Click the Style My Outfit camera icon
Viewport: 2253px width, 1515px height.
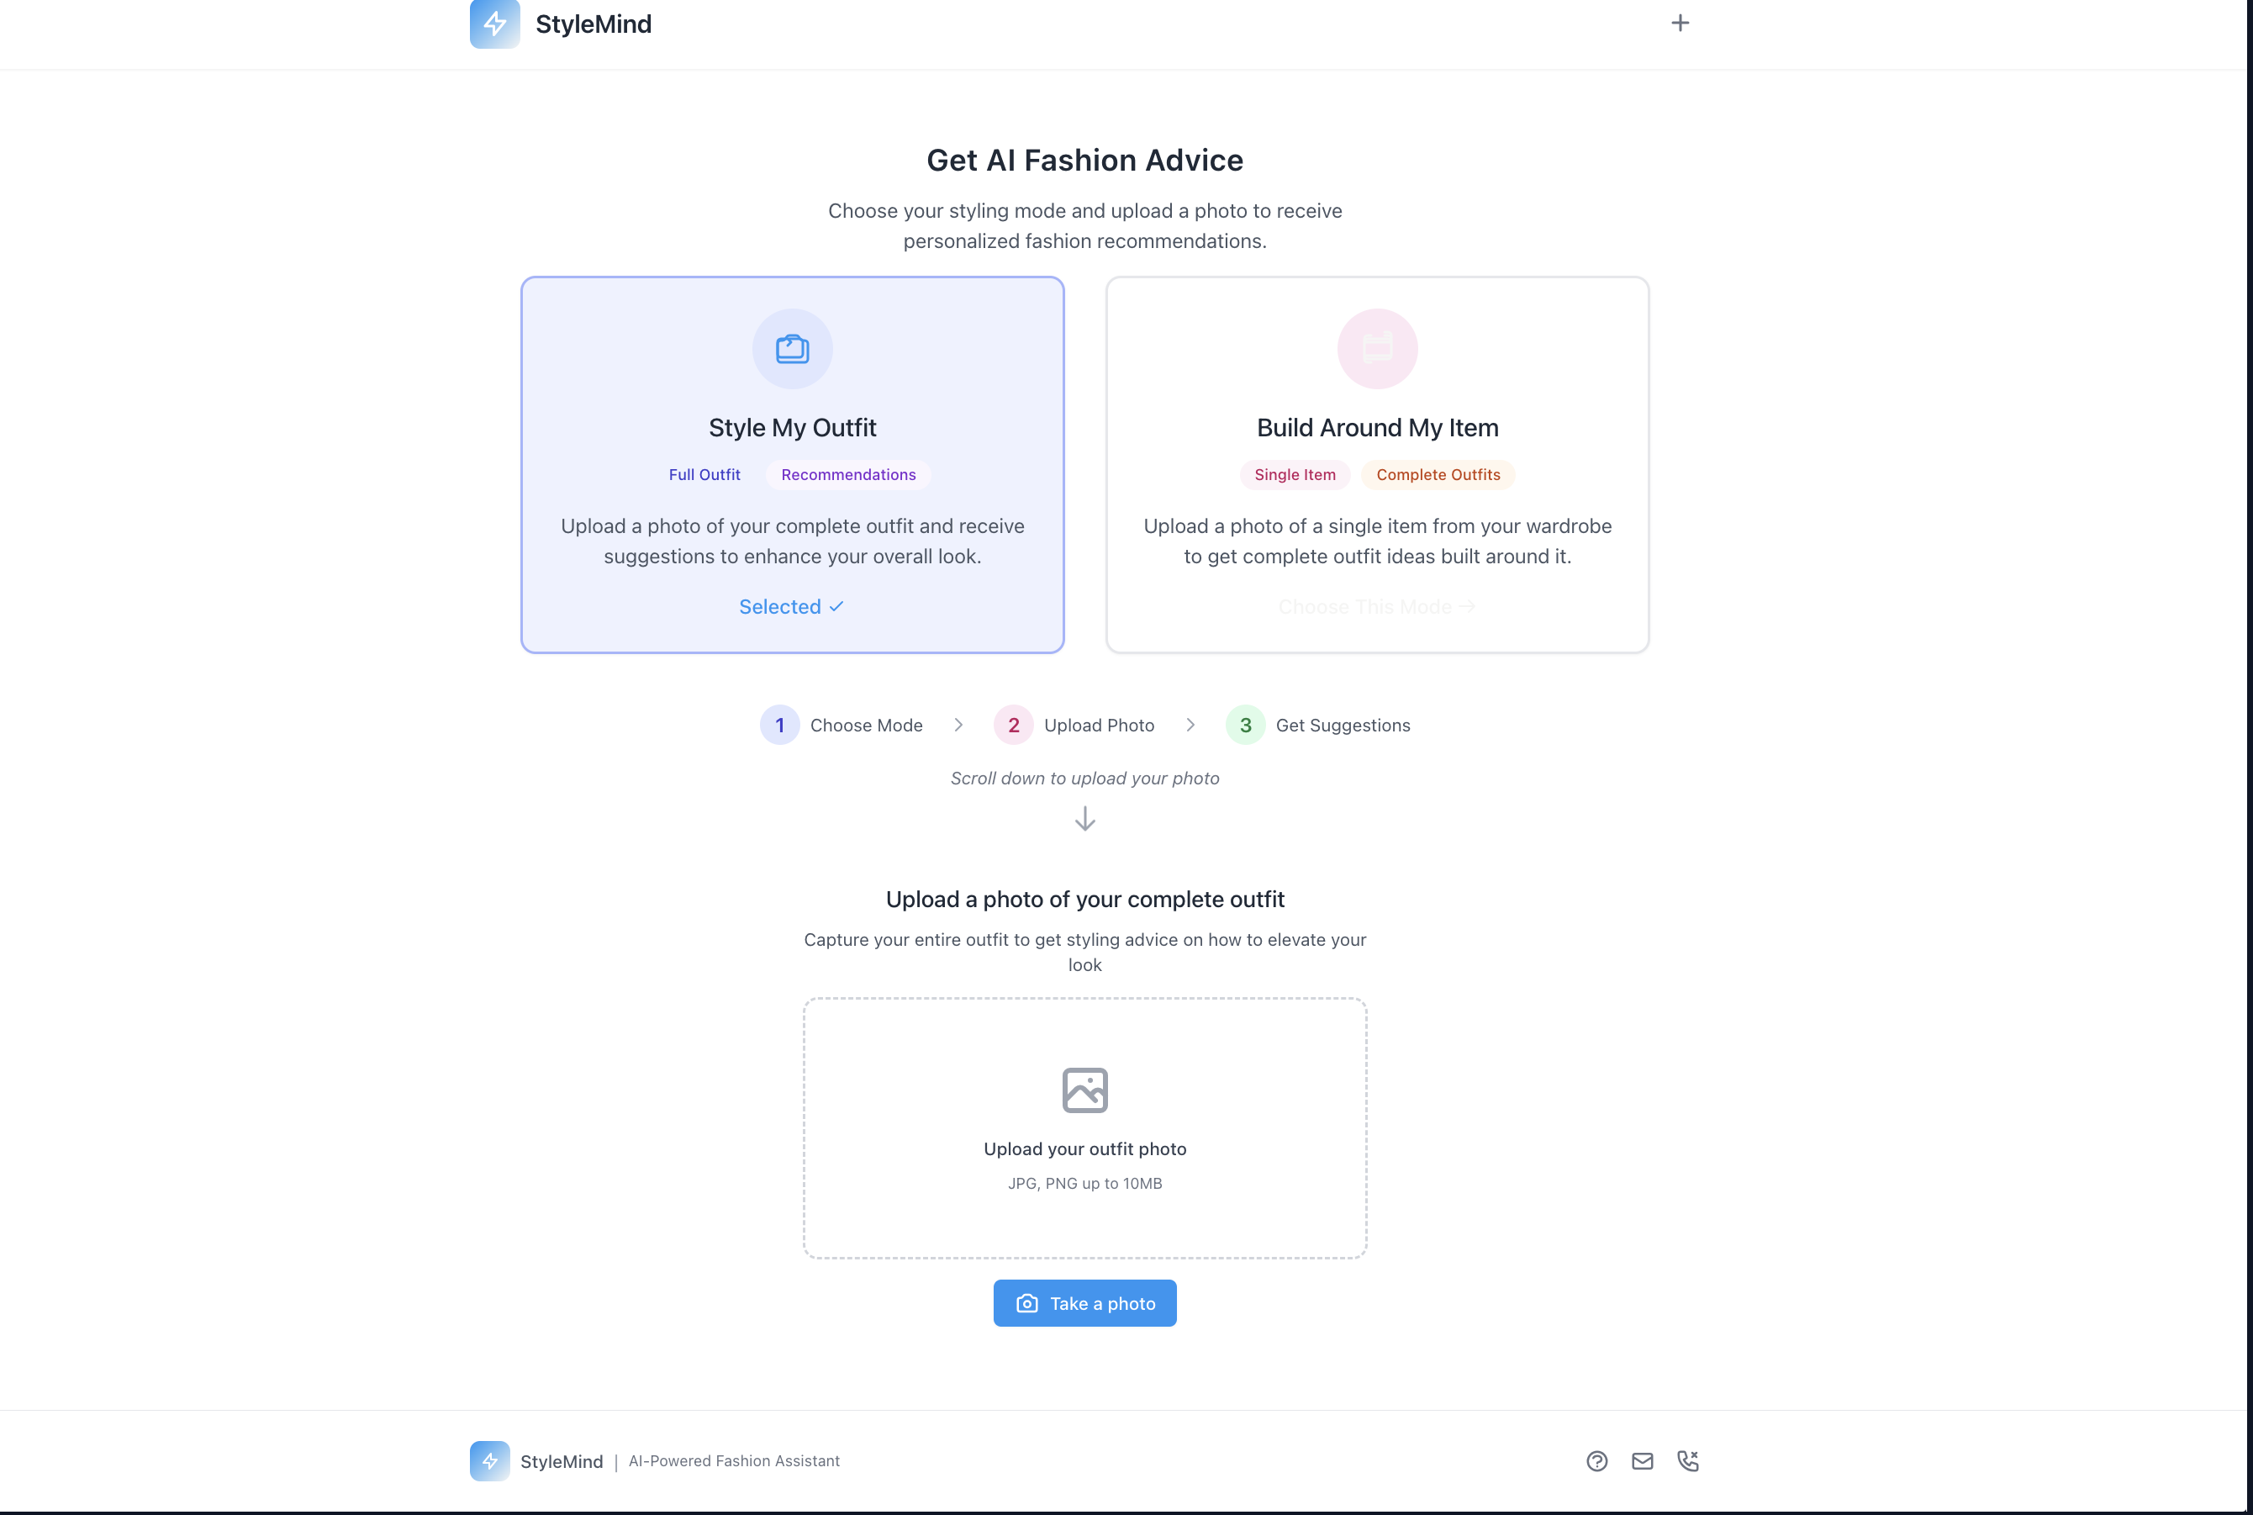pos(792,349)
